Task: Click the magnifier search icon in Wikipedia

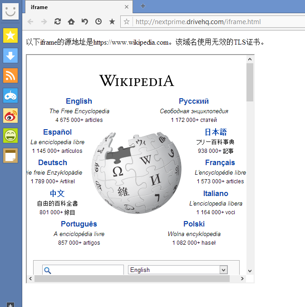Action: click(x=48, y=270)
